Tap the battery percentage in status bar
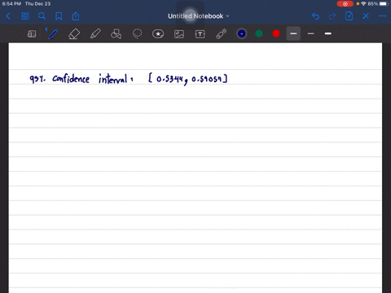Screen dimensions: 391x293 [x=372, y=4]
